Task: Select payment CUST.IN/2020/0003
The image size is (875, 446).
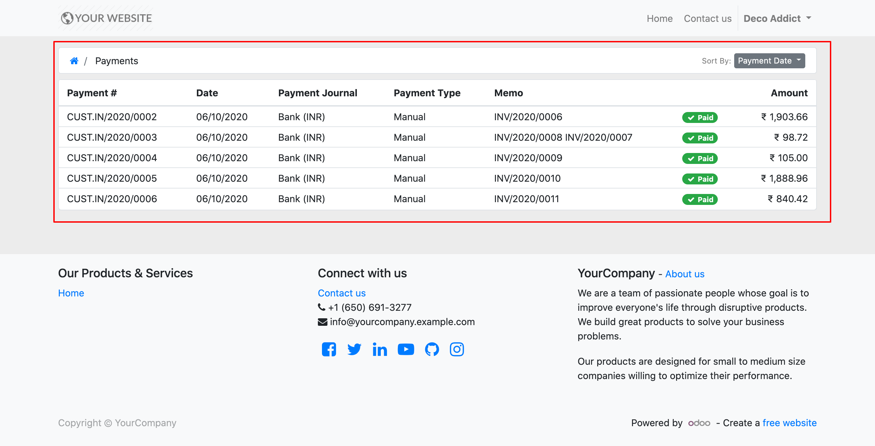Action: click(x=112, y=137)
